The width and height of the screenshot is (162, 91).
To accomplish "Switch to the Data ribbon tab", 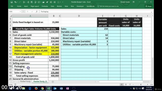I will click(x=52, y=6).
